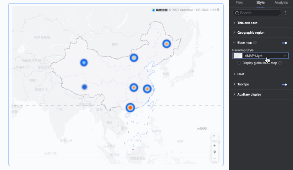Toggle the Tooltips switch

point(284,85)
